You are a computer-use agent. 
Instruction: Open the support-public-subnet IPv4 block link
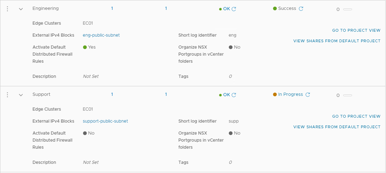pyautogui.click(x=105, y=121)
